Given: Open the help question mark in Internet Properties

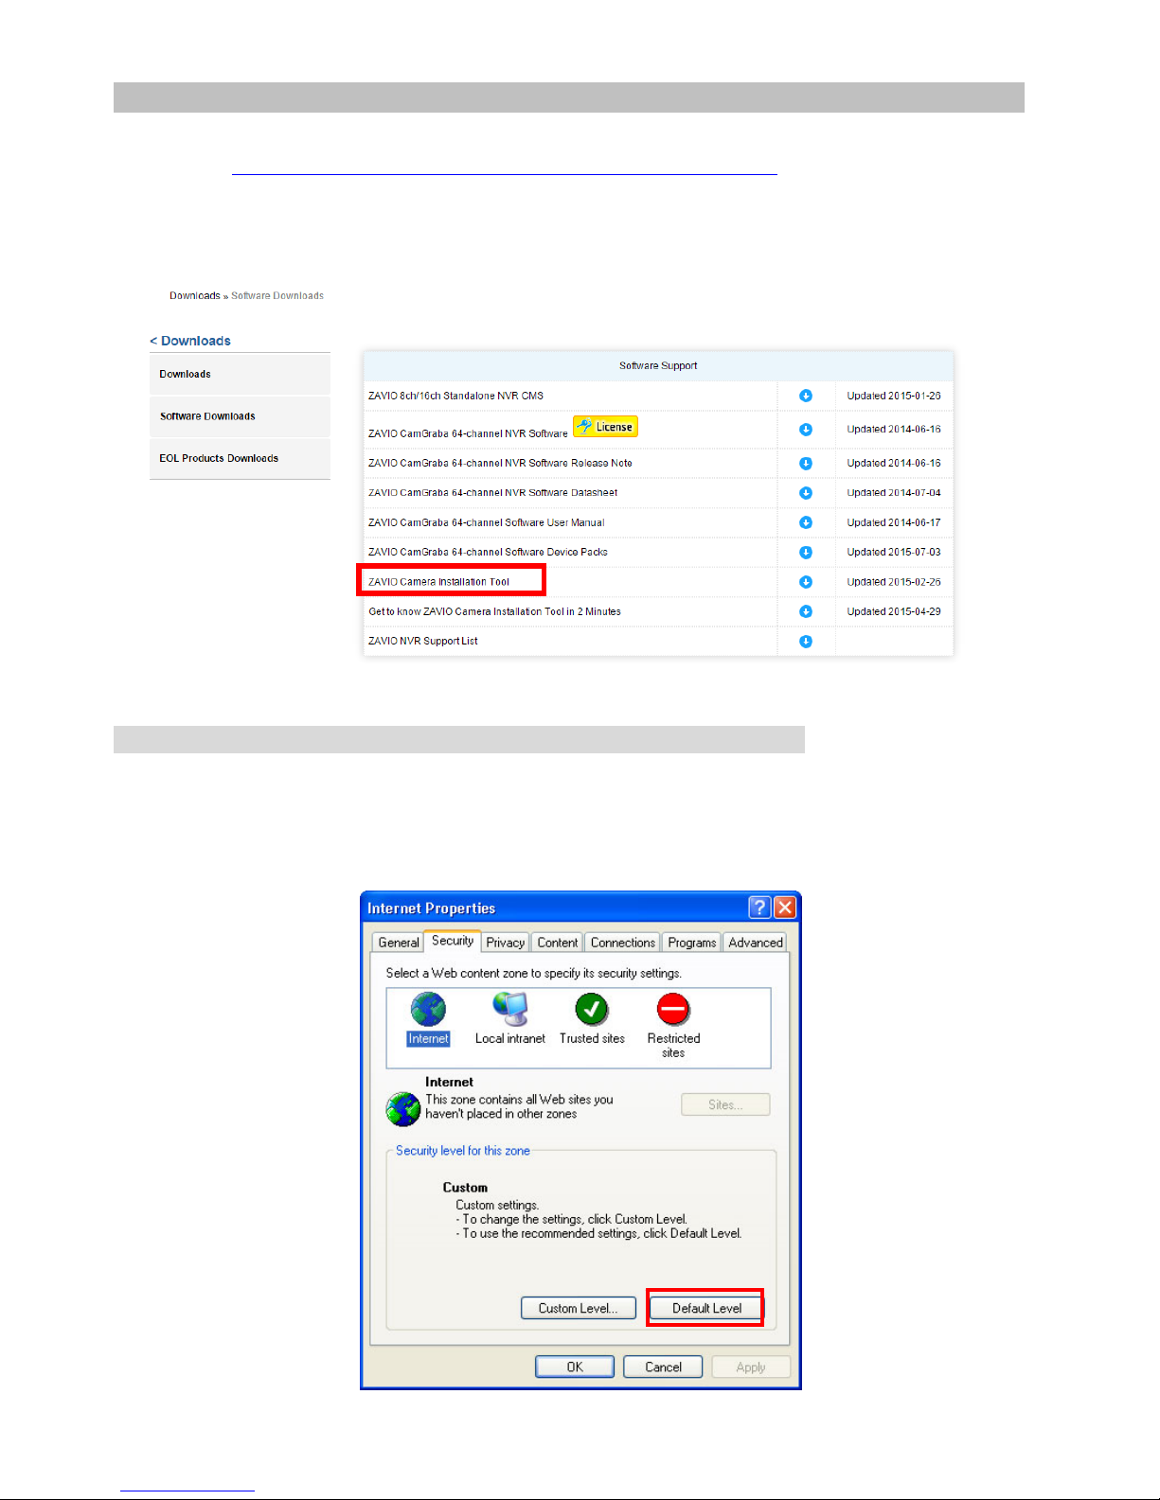Looking at the screenshot, I should pos(759,908).
